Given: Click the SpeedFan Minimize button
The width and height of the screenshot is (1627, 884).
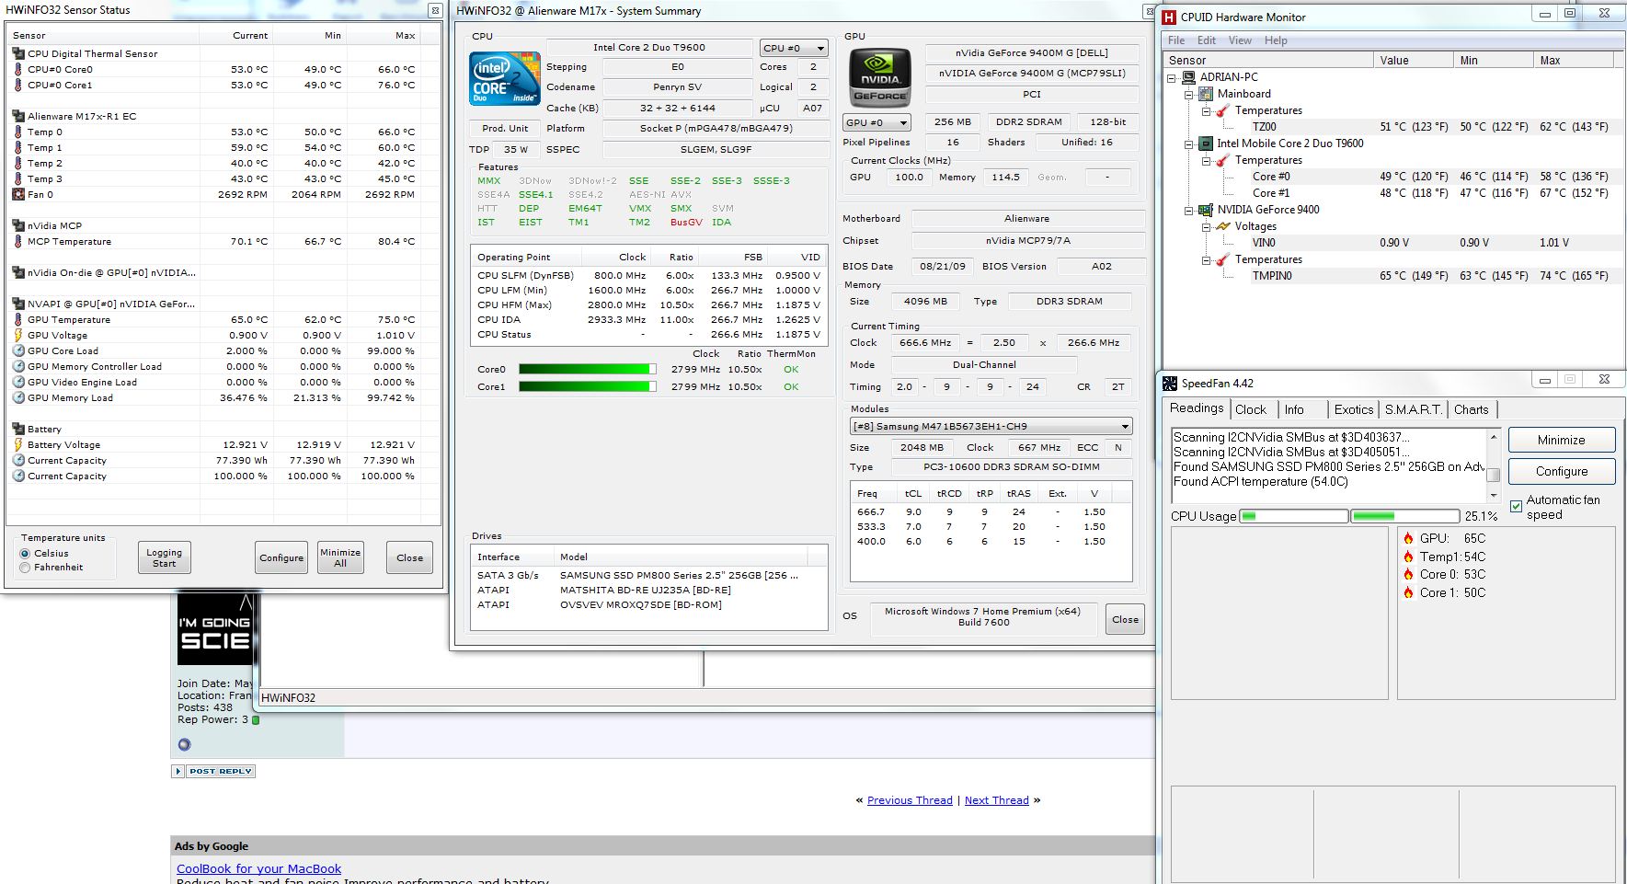Looking at the screenshot, I should 1562,440.
